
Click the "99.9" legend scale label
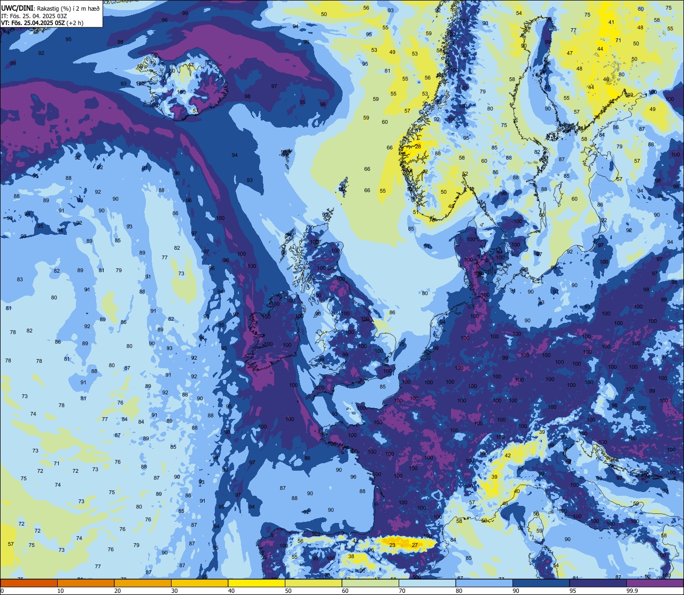[633, 591]
